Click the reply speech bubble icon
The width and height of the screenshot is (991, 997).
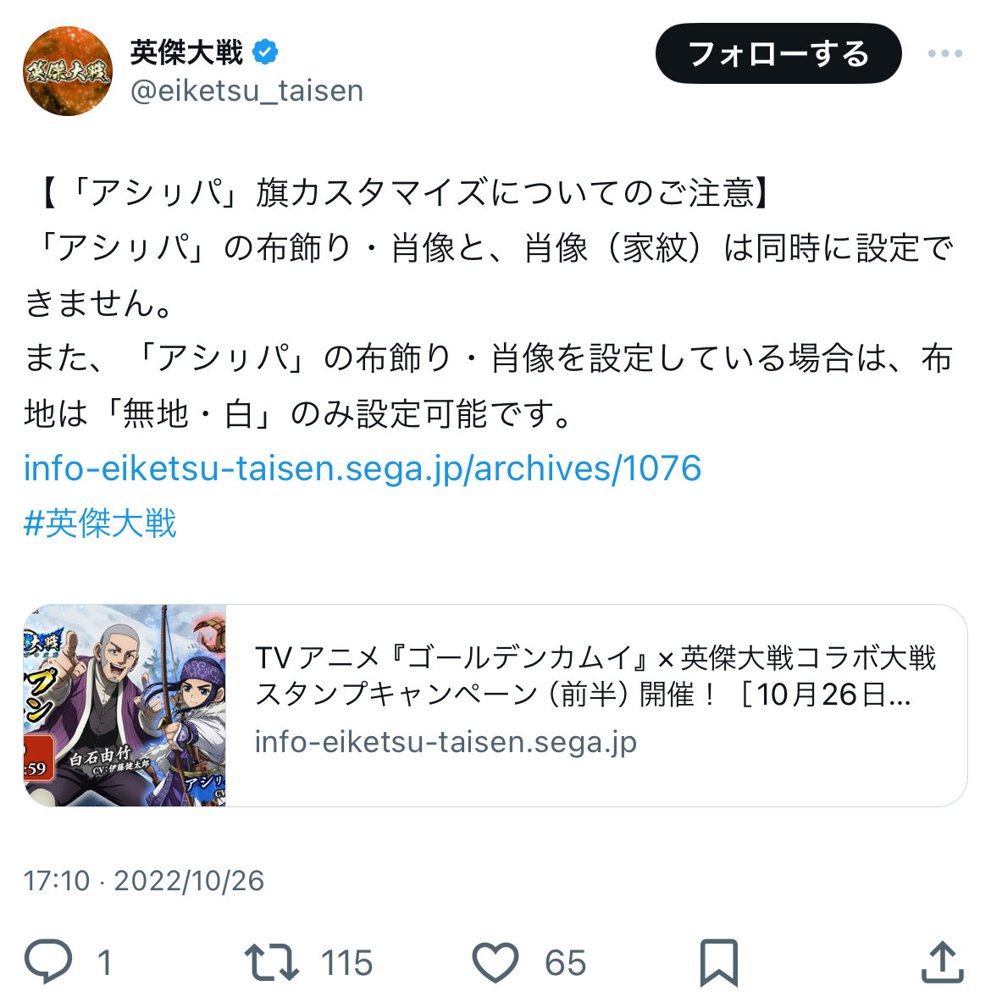pyautogui.click(x=48, y=961)
